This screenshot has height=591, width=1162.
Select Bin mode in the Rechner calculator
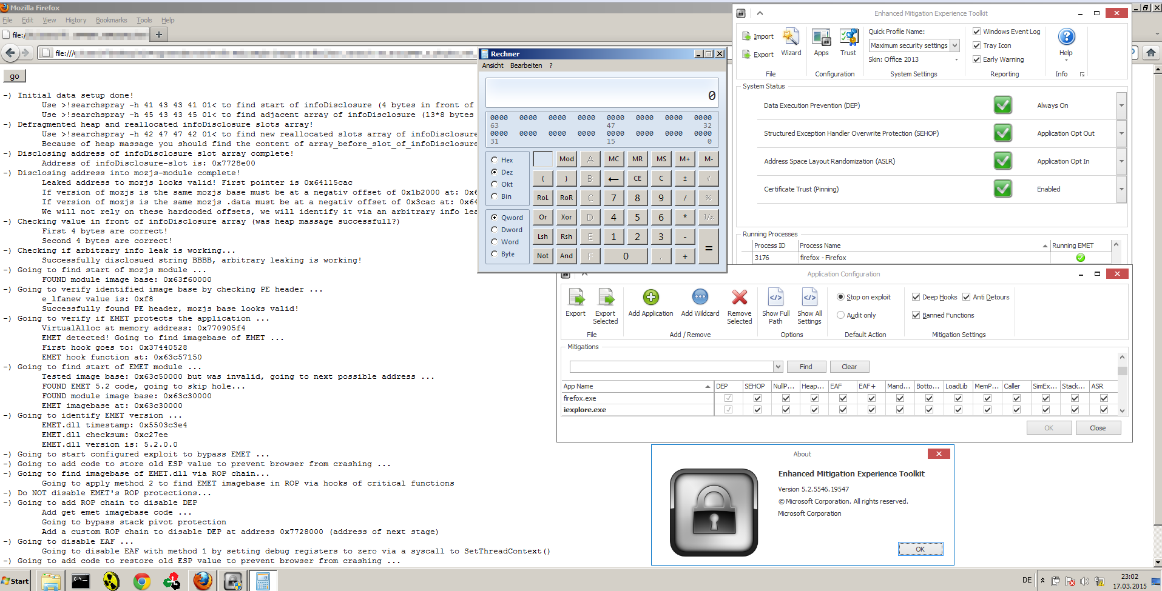coord(494,196)
